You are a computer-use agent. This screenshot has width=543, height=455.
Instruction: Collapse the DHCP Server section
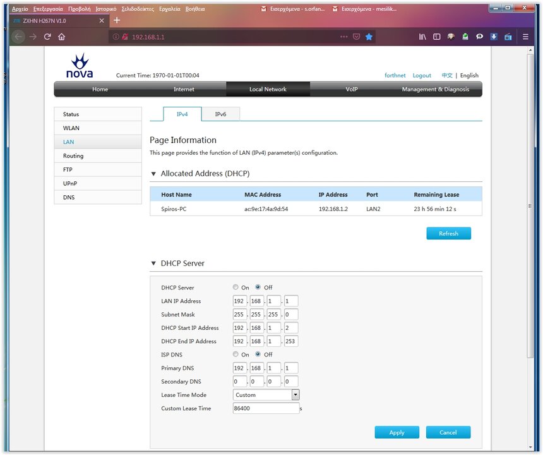[x=153, y=264]
